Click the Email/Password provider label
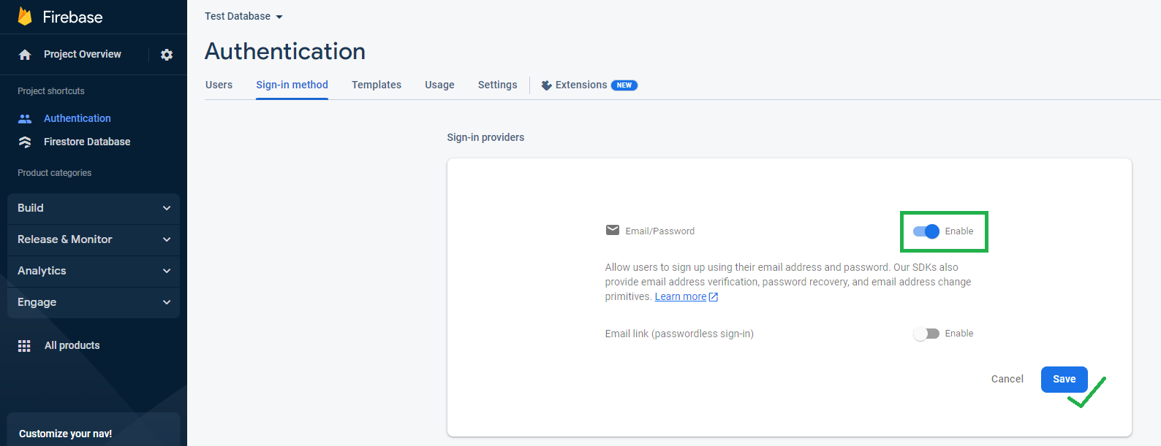The width and height of the screenshot is (1161, 446). (x=660, y=231)
